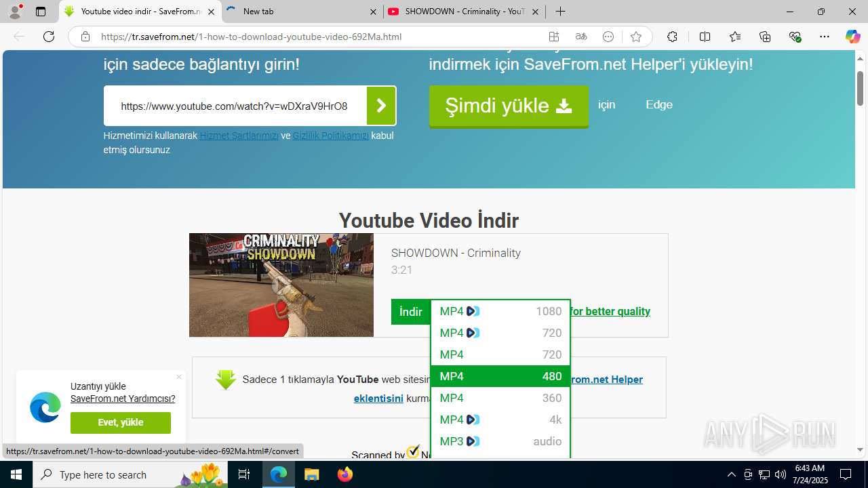Select MP3 audio download option
This screenshot has width=868, height=488.
point(500,441)
